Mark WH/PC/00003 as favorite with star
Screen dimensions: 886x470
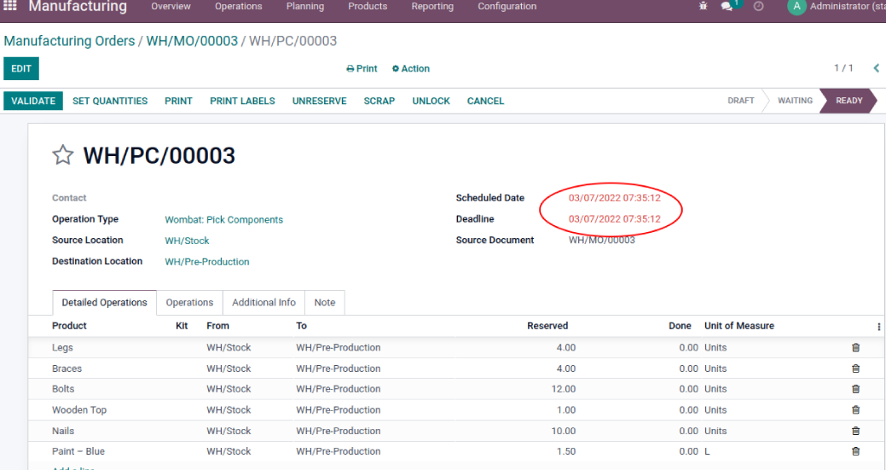(63, 154)
